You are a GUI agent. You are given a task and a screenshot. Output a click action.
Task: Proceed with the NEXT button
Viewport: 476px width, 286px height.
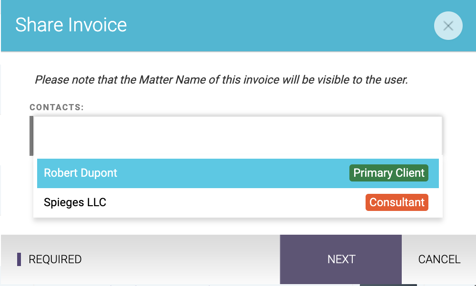(341, 259)
